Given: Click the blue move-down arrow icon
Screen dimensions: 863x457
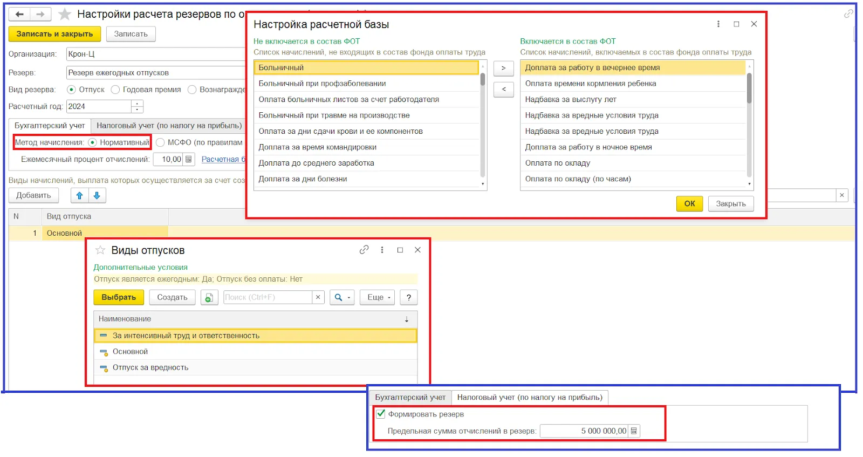Looking at the screenshot, I should coord(97,195).
